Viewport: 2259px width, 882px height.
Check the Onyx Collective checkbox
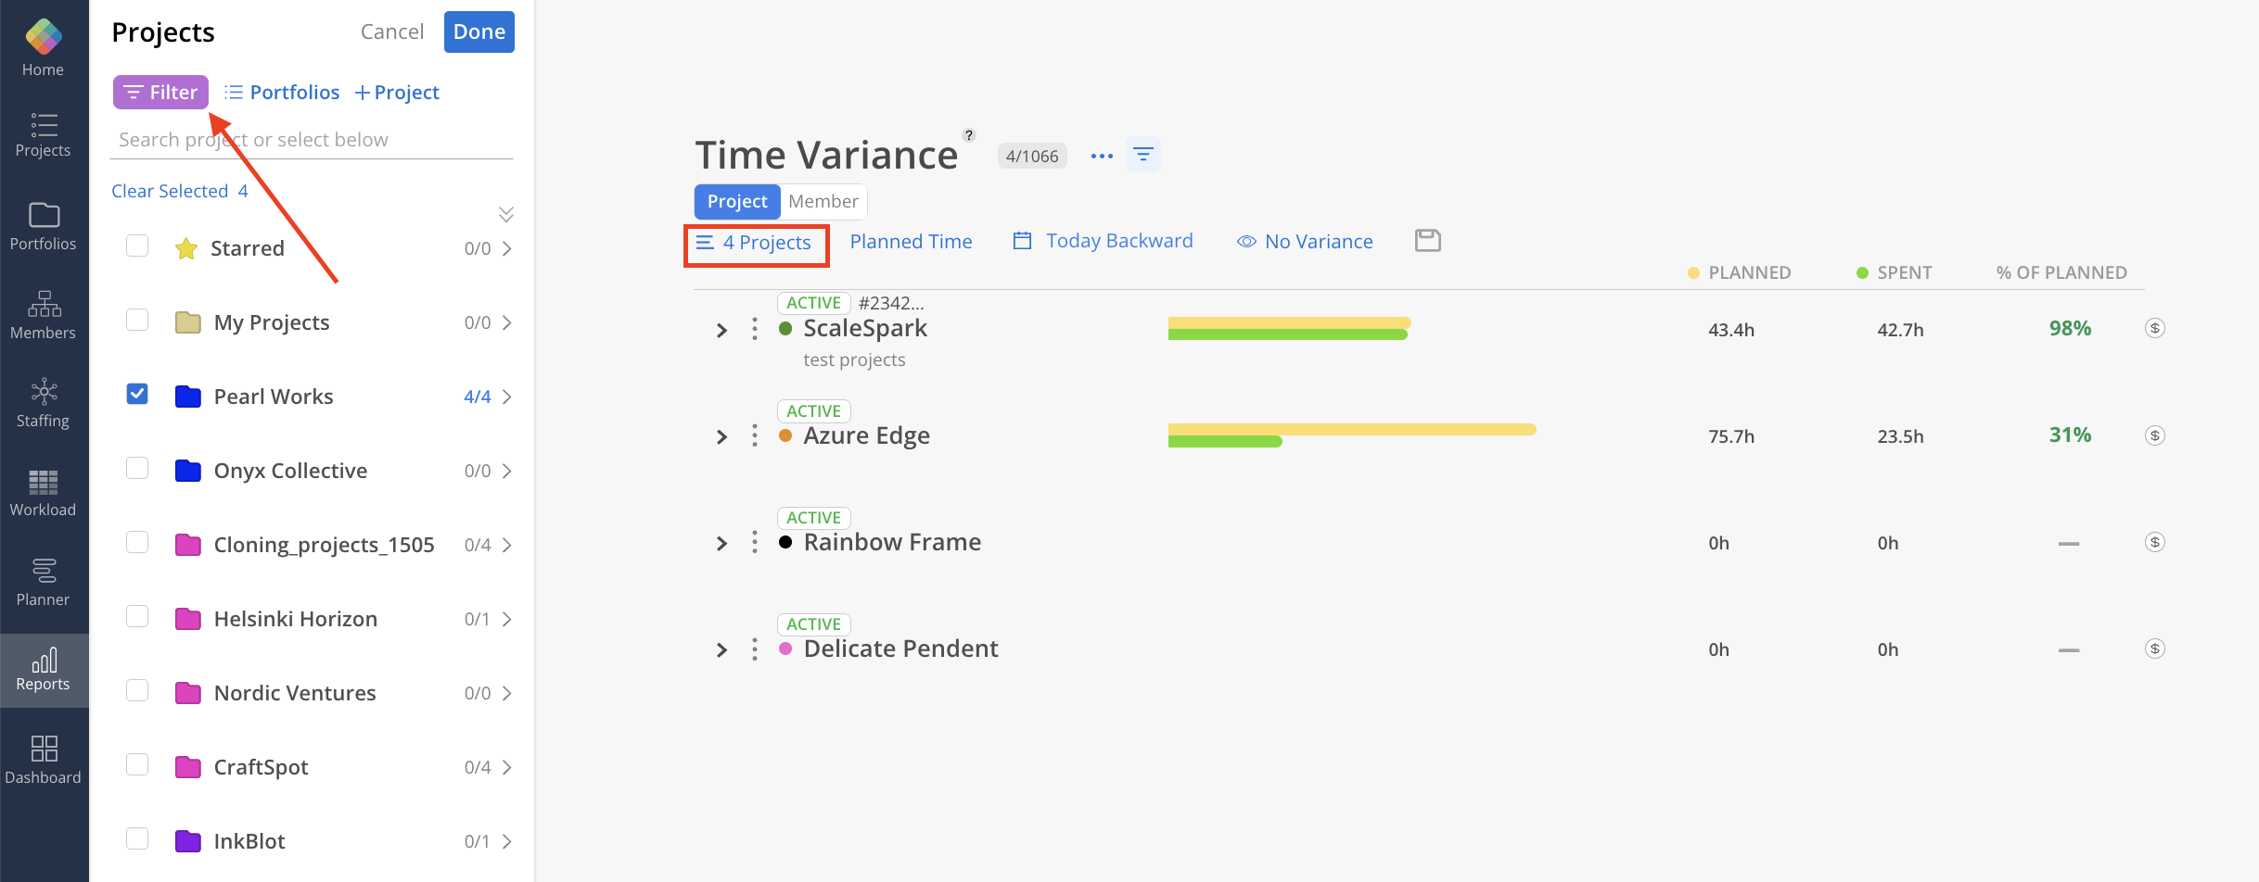137,468
